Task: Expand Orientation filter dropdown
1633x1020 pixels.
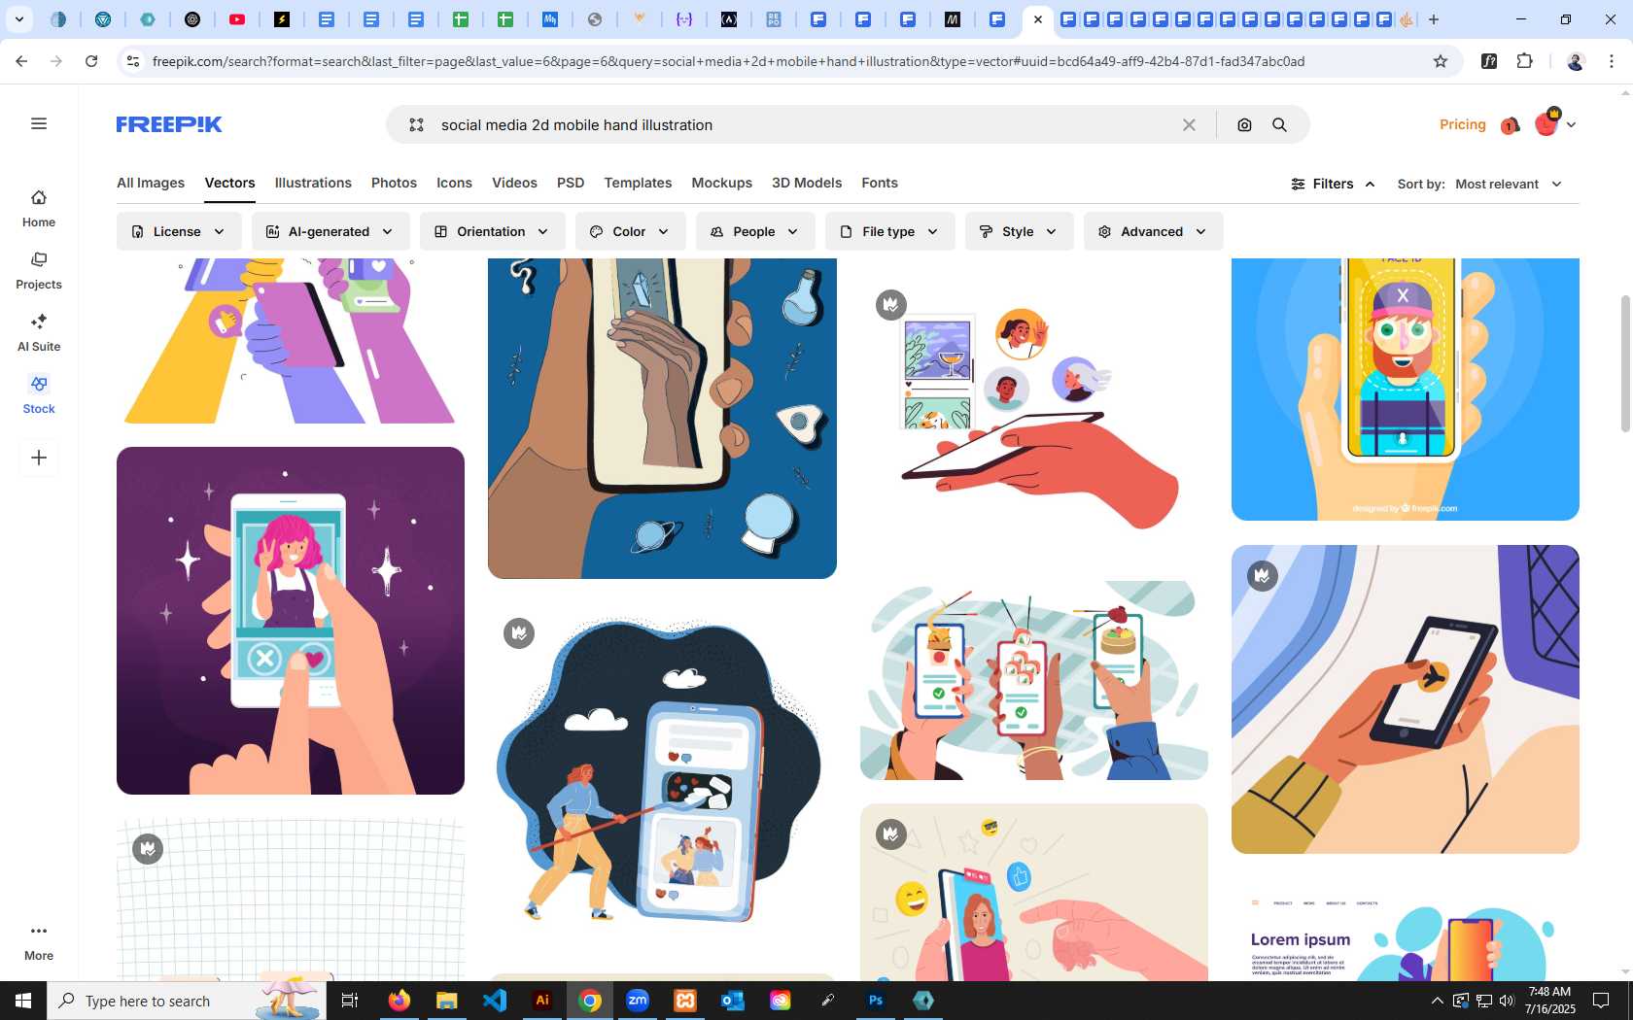Action: (492, 231)
